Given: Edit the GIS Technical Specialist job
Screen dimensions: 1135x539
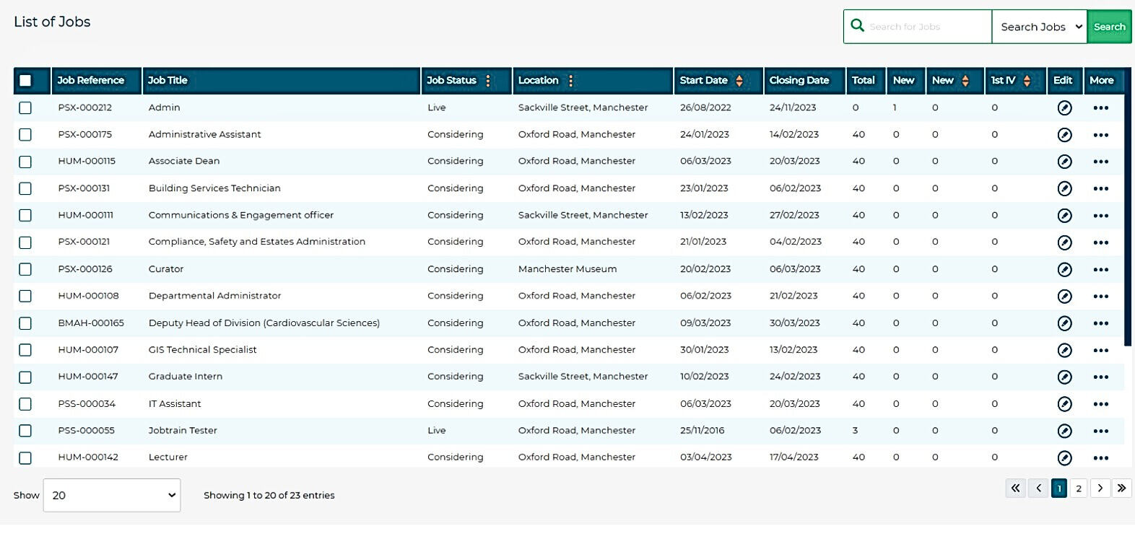Looking at the screenshot, I should [x=1064, y=351].
